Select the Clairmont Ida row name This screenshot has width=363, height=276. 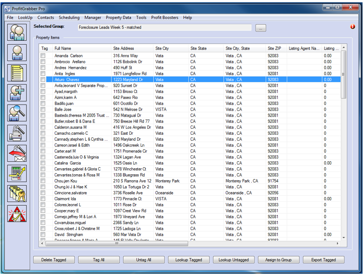[65, 199]
